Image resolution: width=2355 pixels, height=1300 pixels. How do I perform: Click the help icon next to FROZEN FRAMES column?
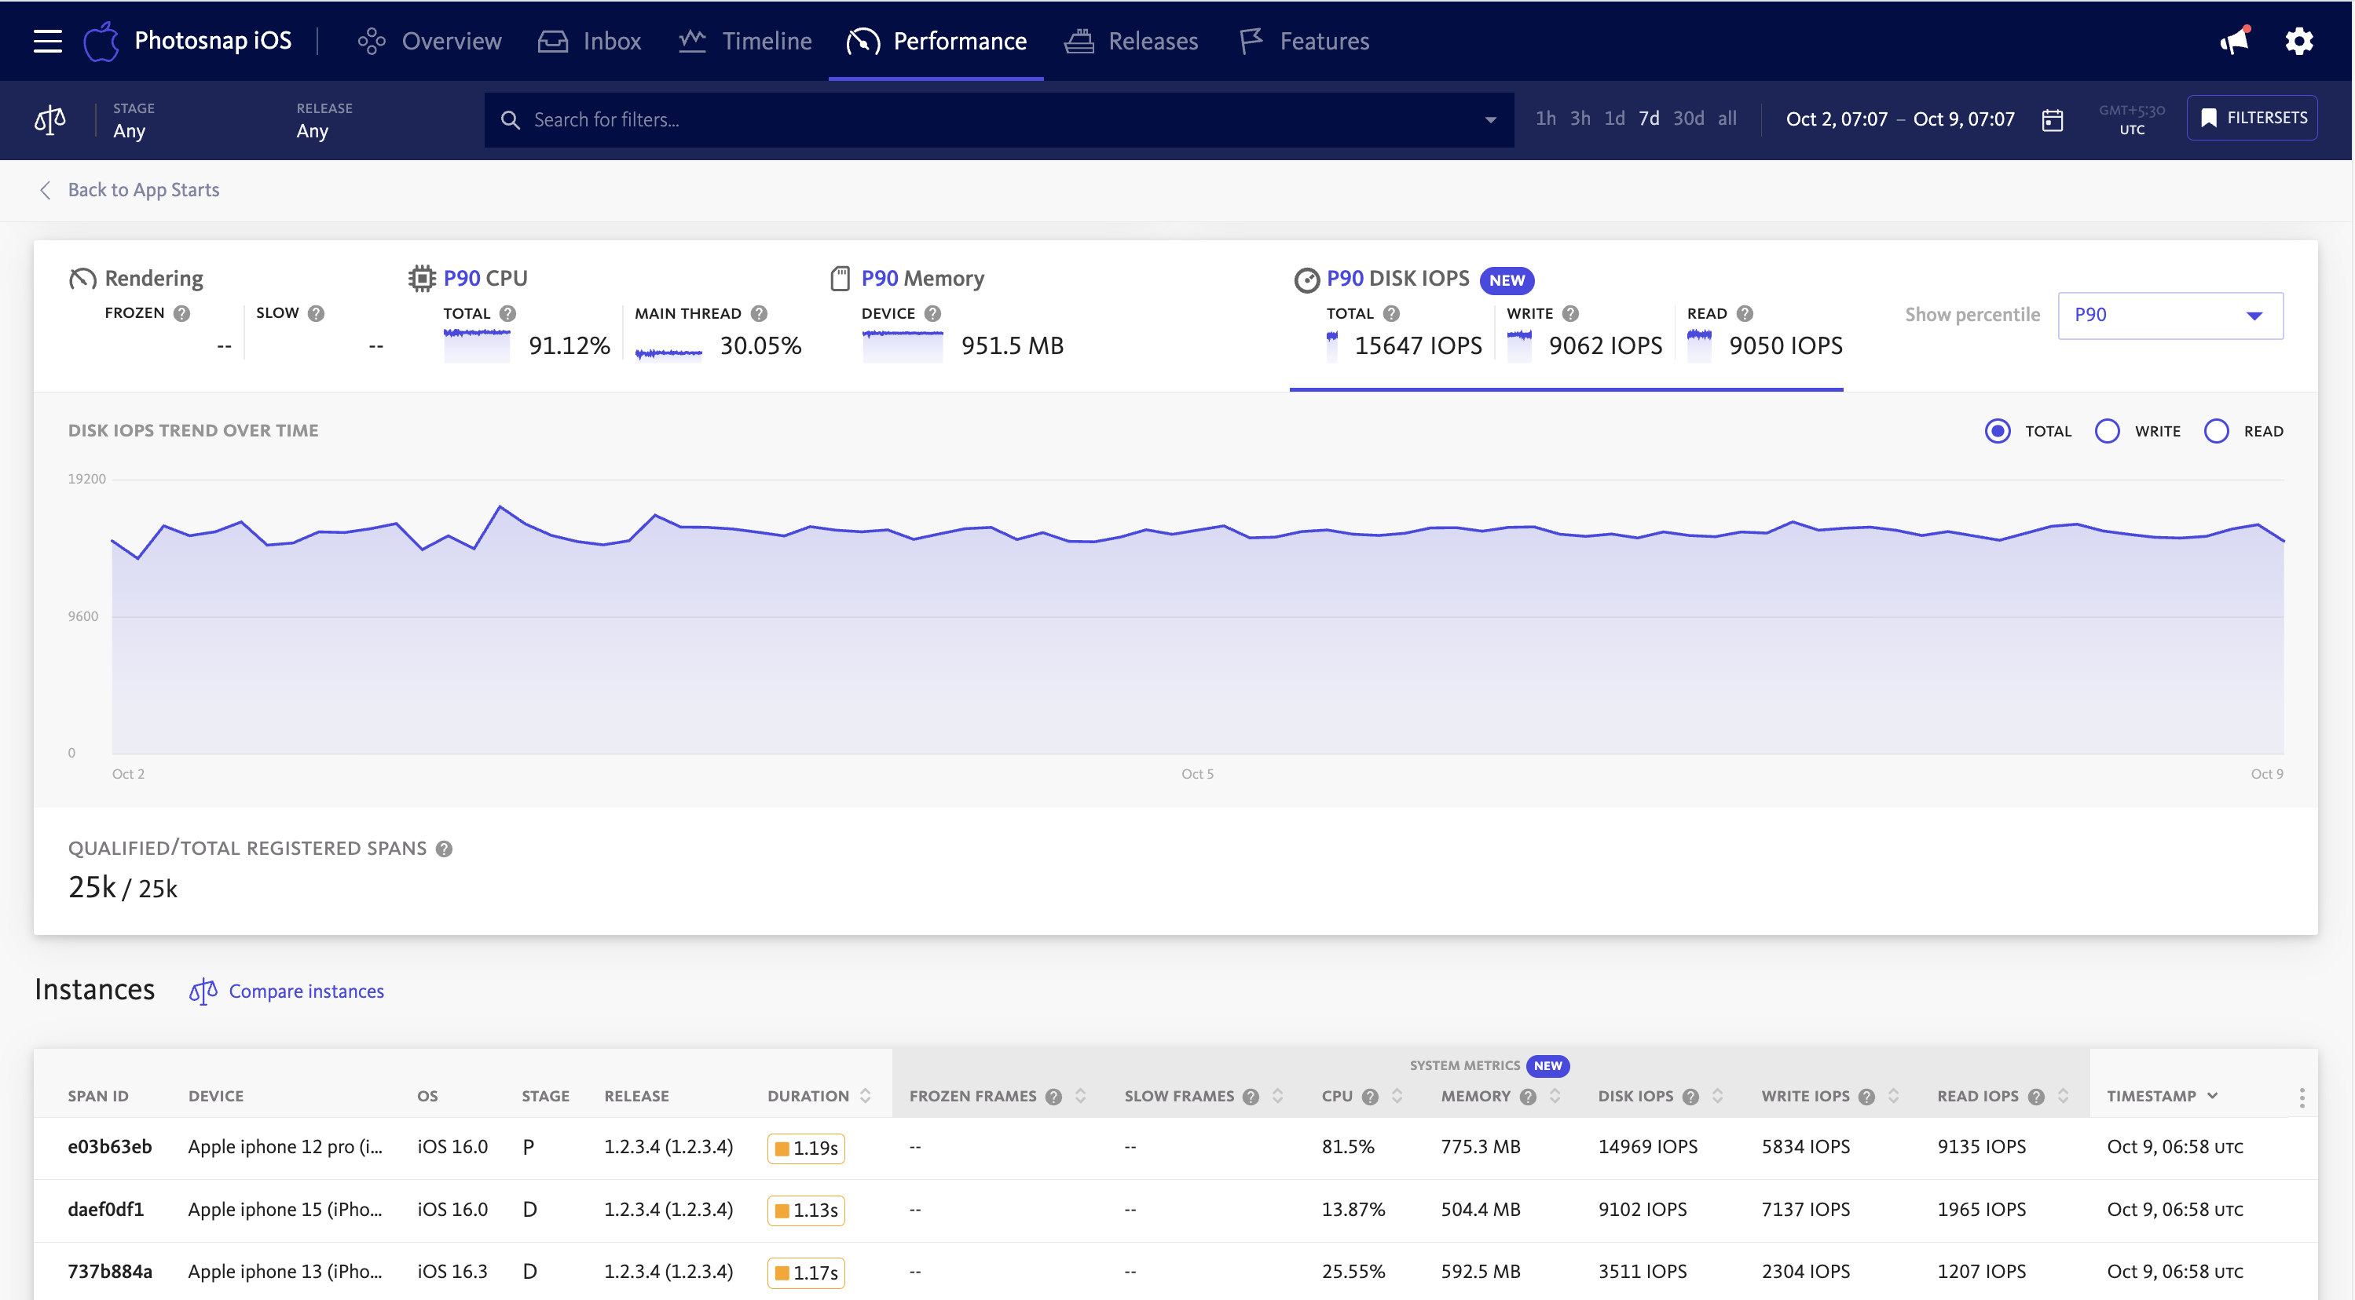coord(1054,1096)
